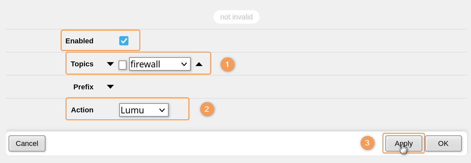Viewport: 471px width, 163px height.
Task: Click the Prefix label
Action: [83, 87]
